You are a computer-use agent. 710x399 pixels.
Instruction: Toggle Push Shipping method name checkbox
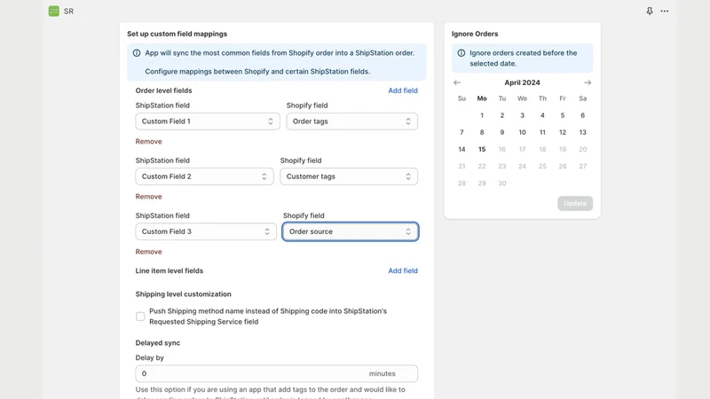[140, 317]
